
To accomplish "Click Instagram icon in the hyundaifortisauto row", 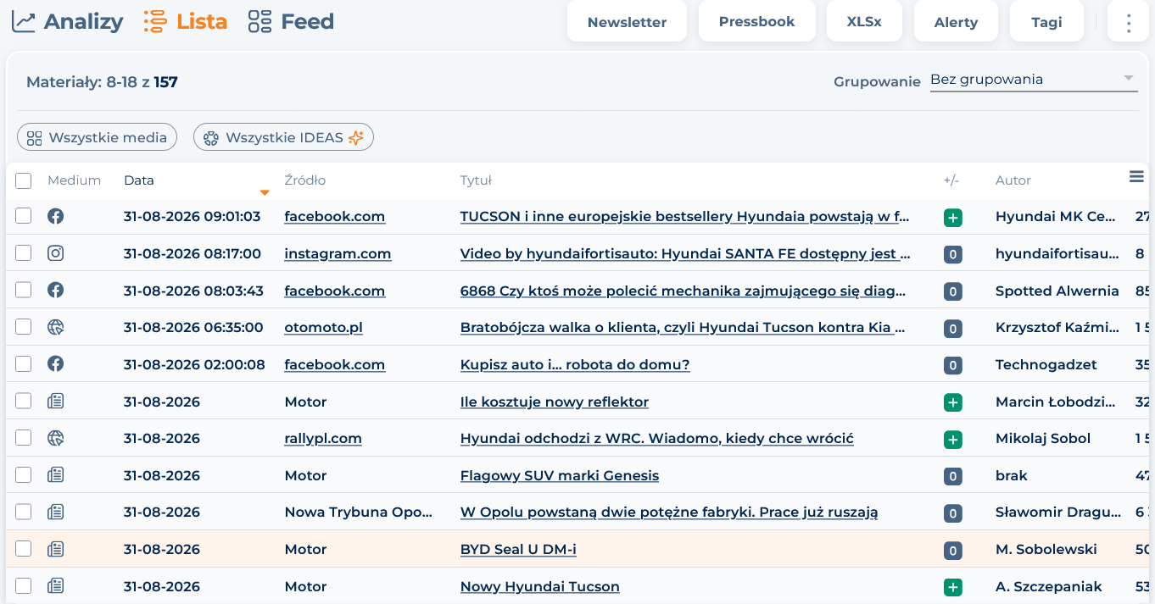I will click(x=55, y=252).
